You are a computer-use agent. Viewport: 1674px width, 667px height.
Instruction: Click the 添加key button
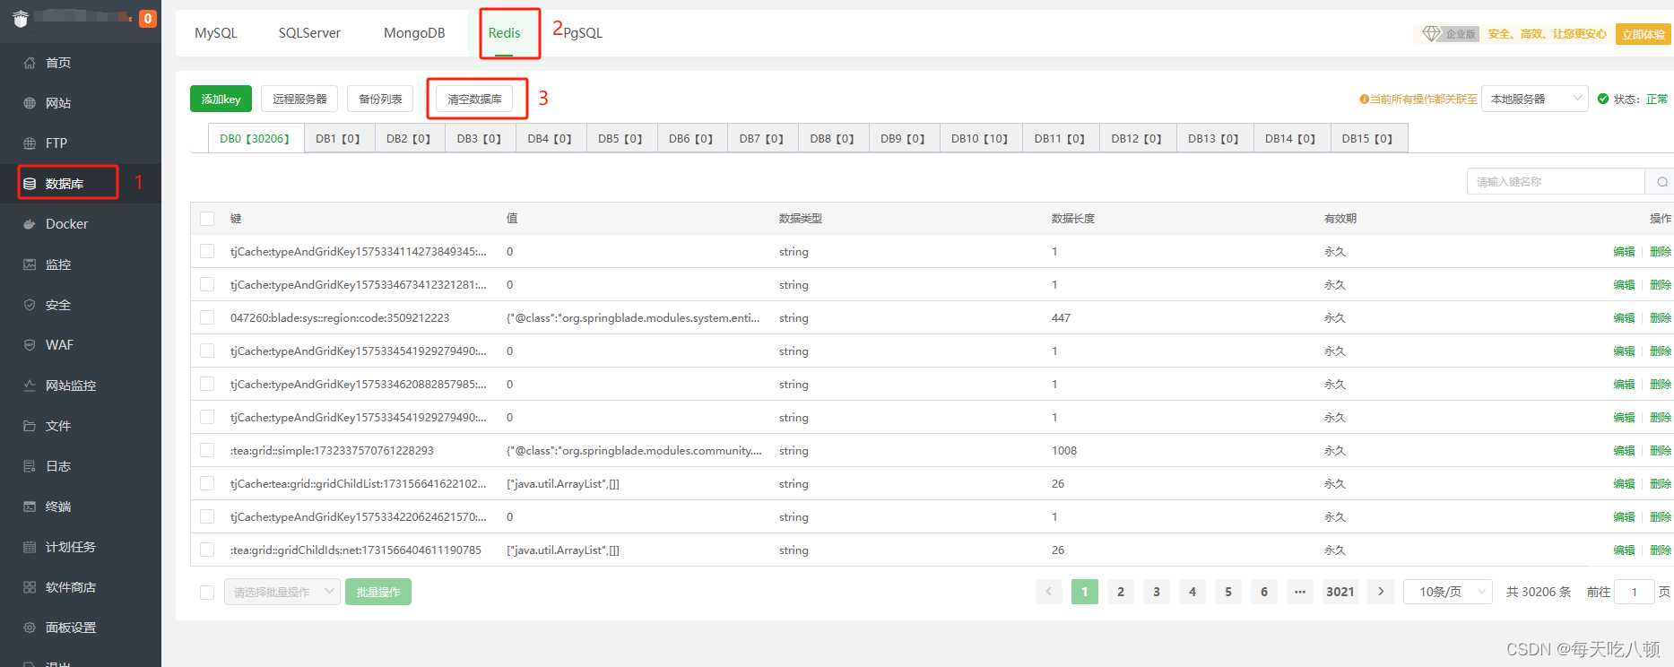221,99
